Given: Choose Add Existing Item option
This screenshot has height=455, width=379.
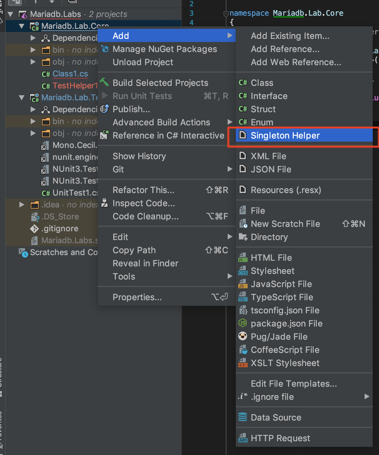Looking at the screenshot, I should pos(290,36).
